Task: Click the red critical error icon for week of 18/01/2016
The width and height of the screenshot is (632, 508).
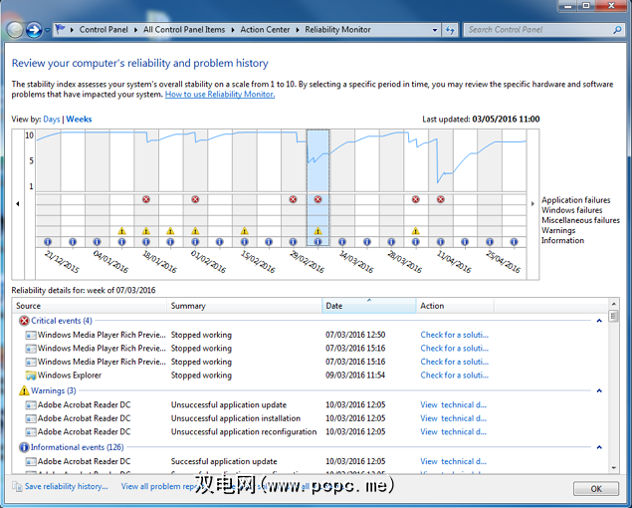Action: (x=145, y=199)
